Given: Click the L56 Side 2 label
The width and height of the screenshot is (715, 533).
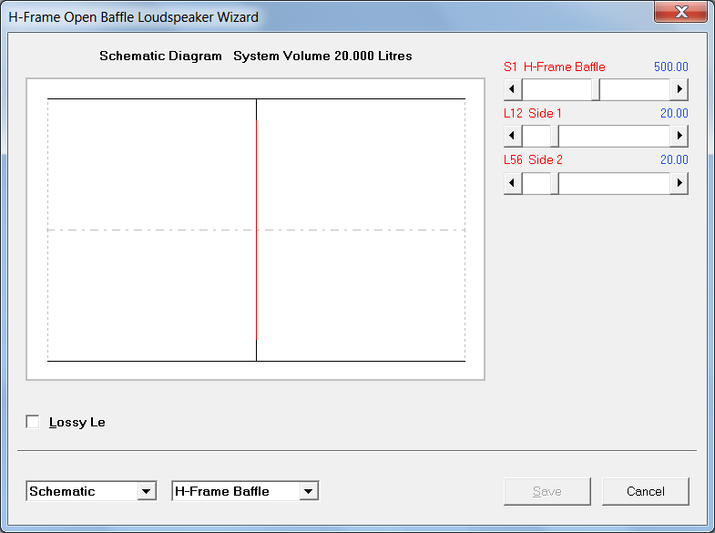Looking at the screenshot, I should [533, 159].
